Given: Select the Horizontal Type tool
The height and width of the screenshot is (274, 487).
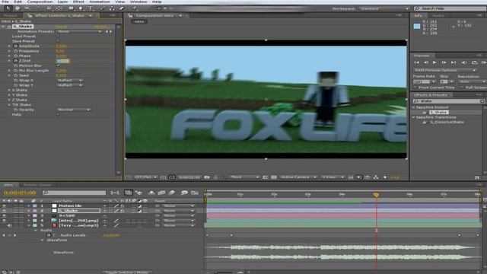Looking at the screenshot, I should coord(91,8).
